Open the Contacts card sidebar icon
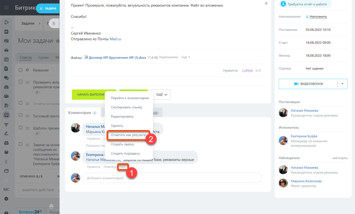 [x=6, y=41]
